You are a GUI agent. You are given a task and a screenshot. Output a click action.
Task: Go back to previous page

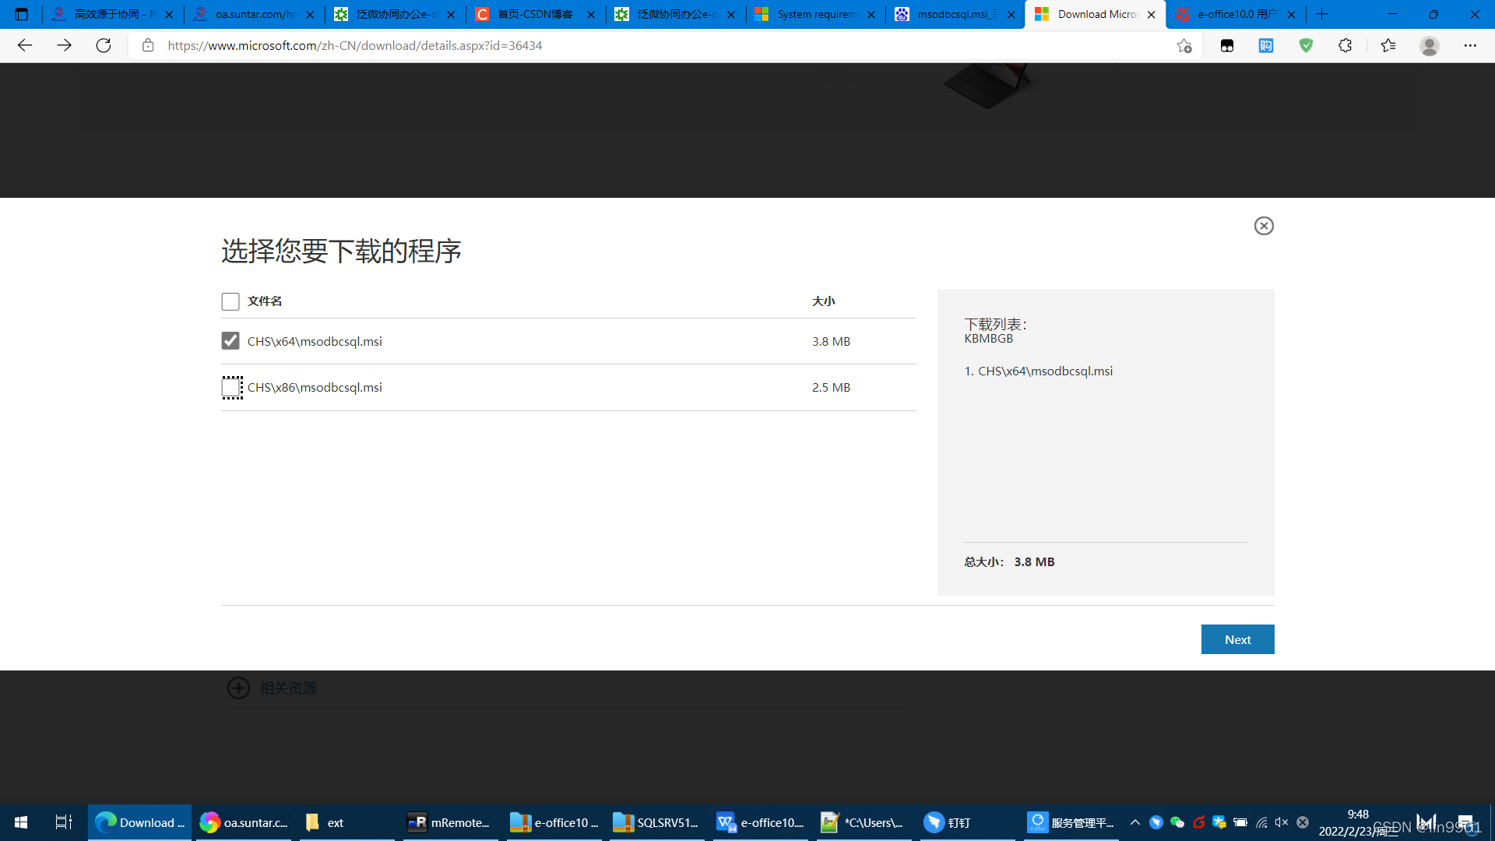pos(24,45)
